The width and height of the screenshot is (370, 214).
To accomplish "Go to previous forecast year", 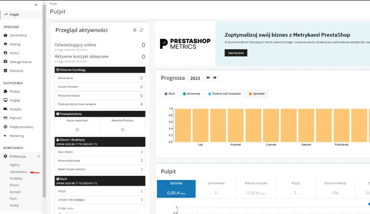I will pos(208,78).
